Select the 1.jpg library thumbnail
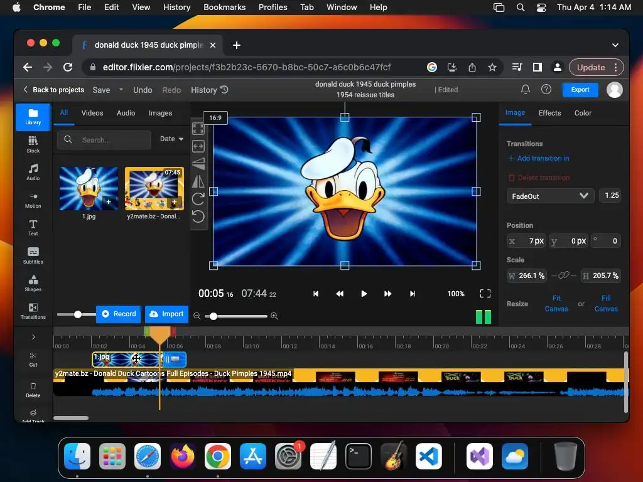The width and height of the screenshot is (643, 482). pos(89,188)
